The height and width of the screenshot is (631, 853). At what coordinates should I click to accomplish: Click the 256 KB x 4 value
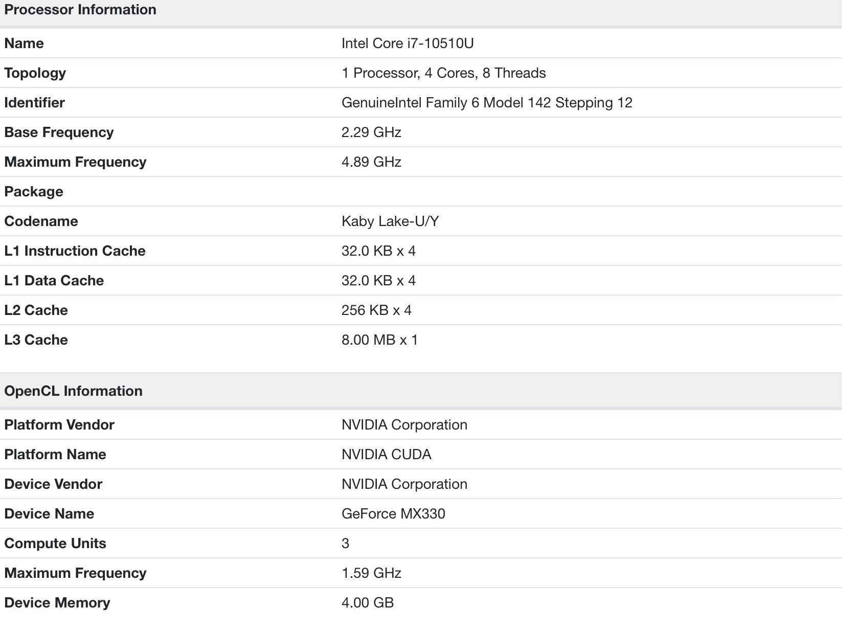(x=376, y=310)
